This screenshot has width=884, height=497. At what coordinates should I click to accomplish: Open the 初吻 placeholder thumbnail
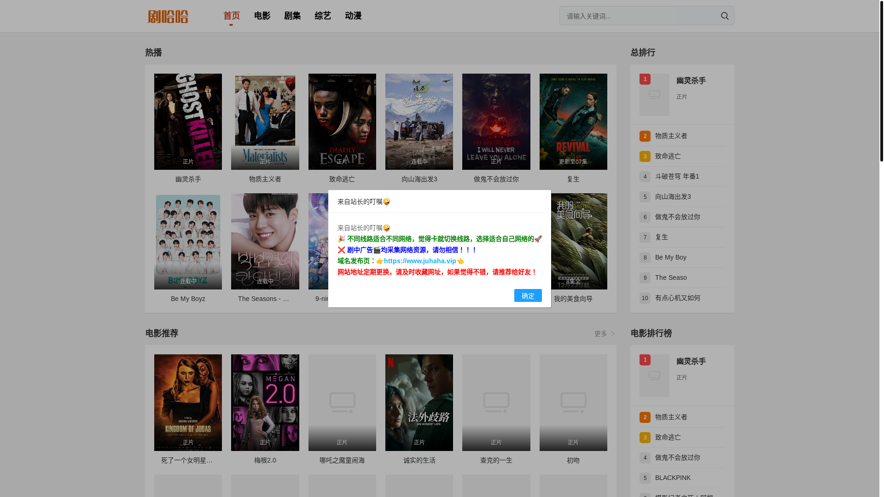573,403
